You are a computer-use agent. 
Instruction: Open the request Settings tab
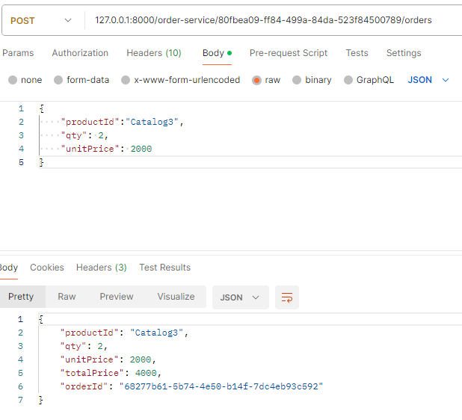[x=404, y=53]
